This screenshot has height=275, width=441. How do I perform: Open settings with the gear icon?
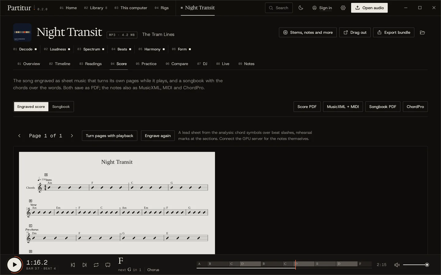click(x=343, y=8)
